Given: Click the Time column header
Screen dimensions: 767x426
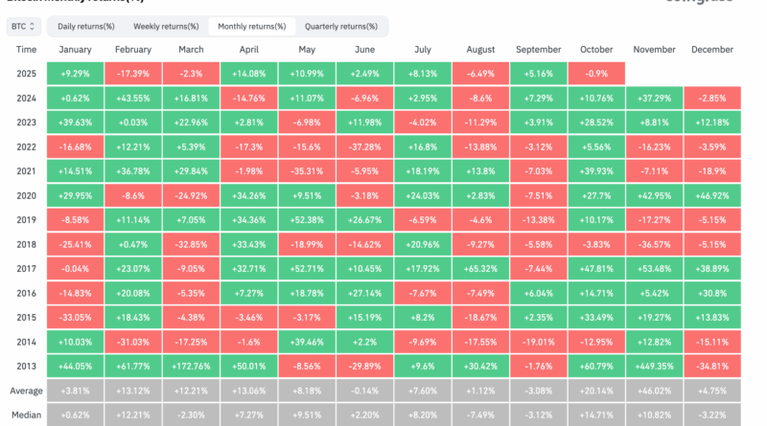Looking at the screenshot, I should point(27,49).
